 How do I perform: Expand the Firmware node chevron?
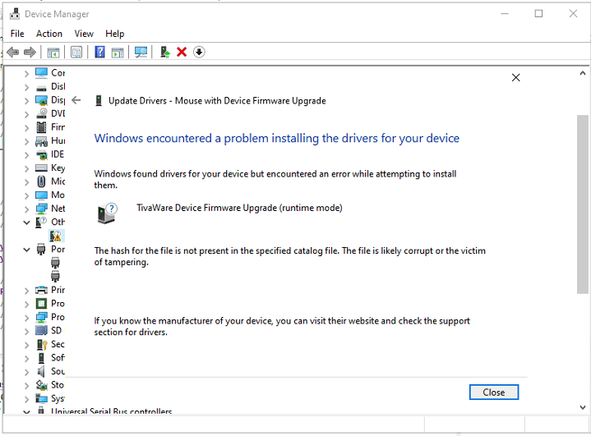click(x=26, y=128)
